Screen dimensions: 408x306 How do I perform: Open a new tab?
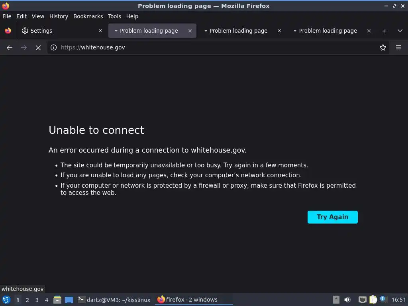384,31
